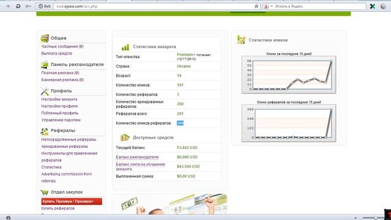
Task: Bookmark page with the star icon
Action: tap(257, 6)
